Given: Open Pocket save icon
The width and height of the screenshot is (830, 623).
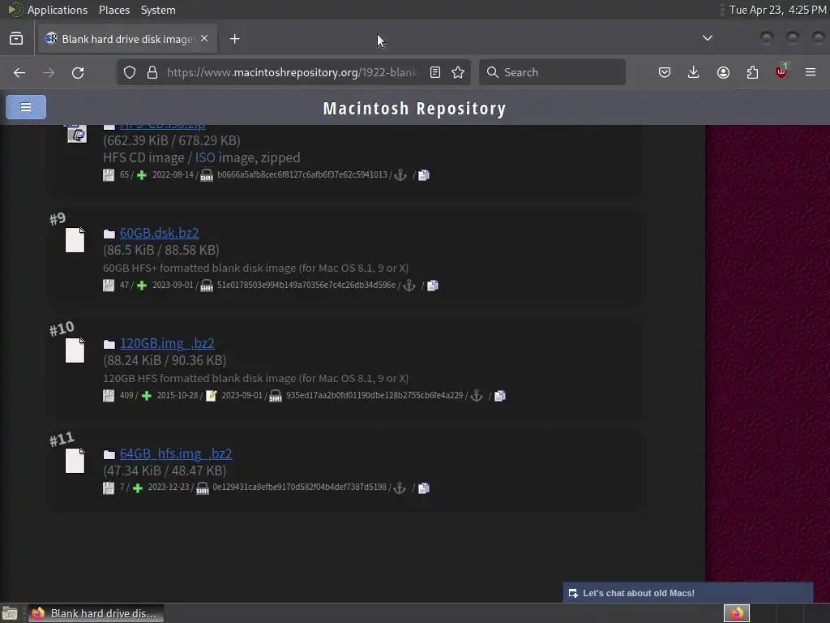Looking at the screenshot, I should 665,72.
